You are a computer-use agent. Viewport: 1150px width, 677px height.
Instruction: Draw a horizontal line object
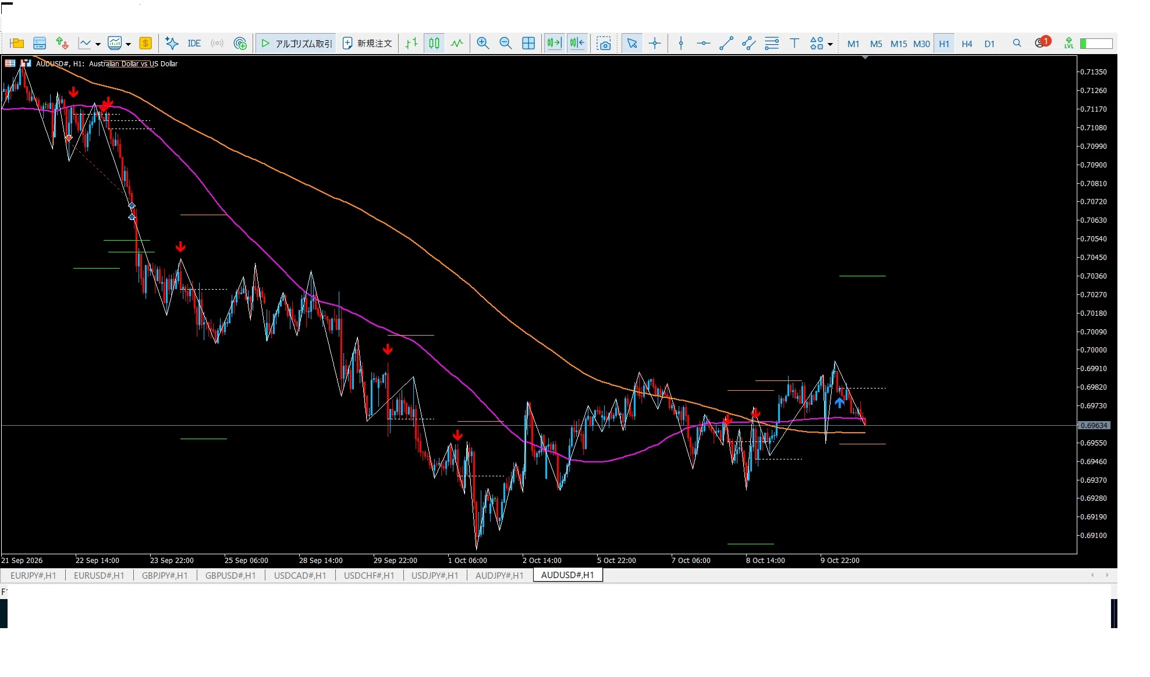[x=704, y=43]
